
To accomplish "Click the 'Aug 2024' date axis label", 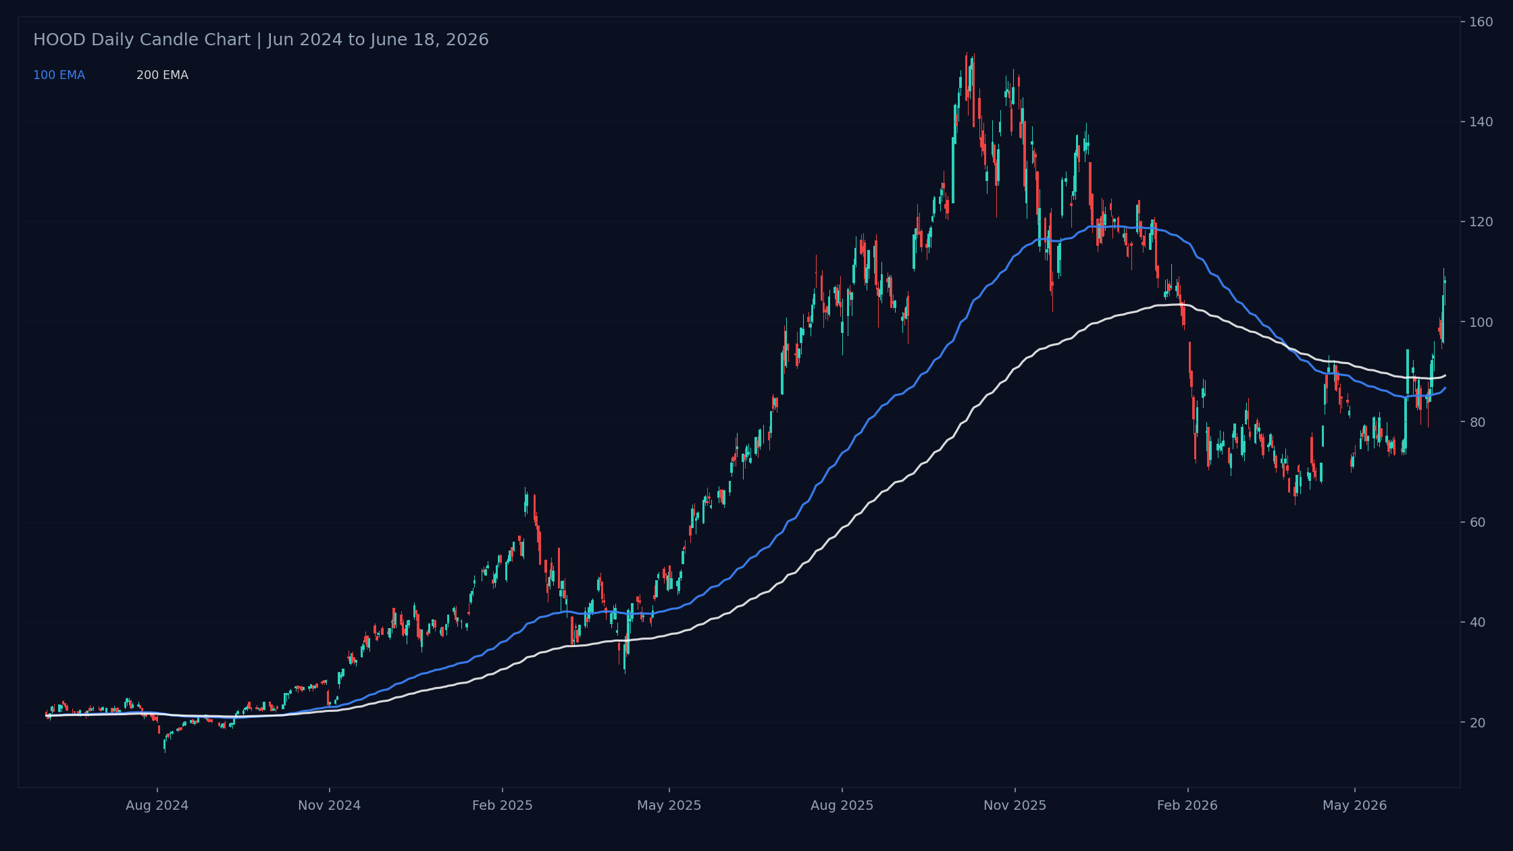I will coord(157,806).
